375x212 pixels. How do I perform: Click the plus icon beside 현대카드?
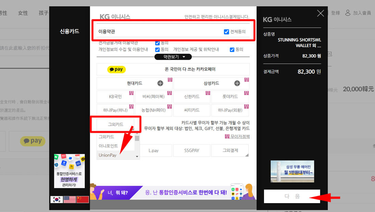tap(160, 83)
